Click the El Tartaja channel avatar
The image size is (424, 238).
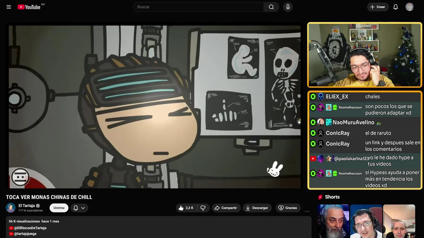[11, 208]
